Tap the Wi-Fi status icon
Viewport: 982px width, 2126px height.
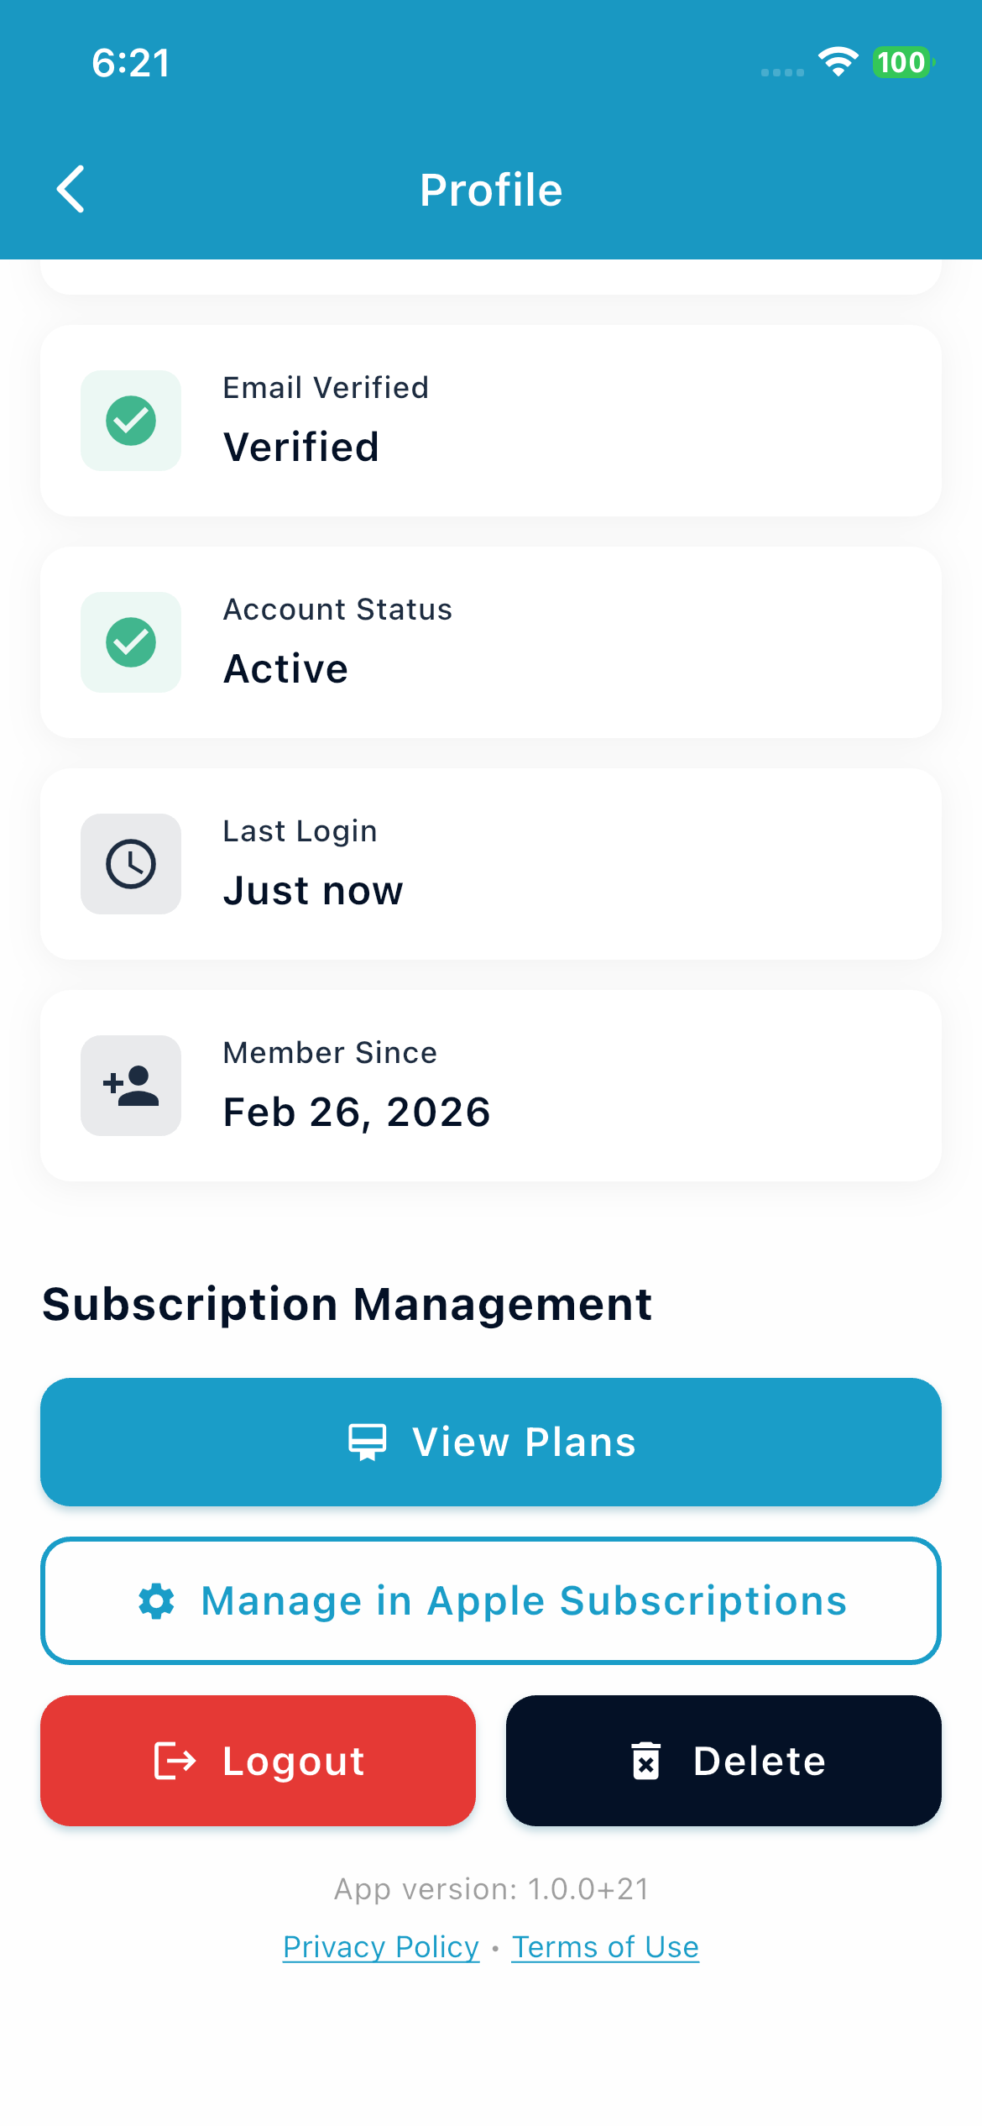pos(838,62)
